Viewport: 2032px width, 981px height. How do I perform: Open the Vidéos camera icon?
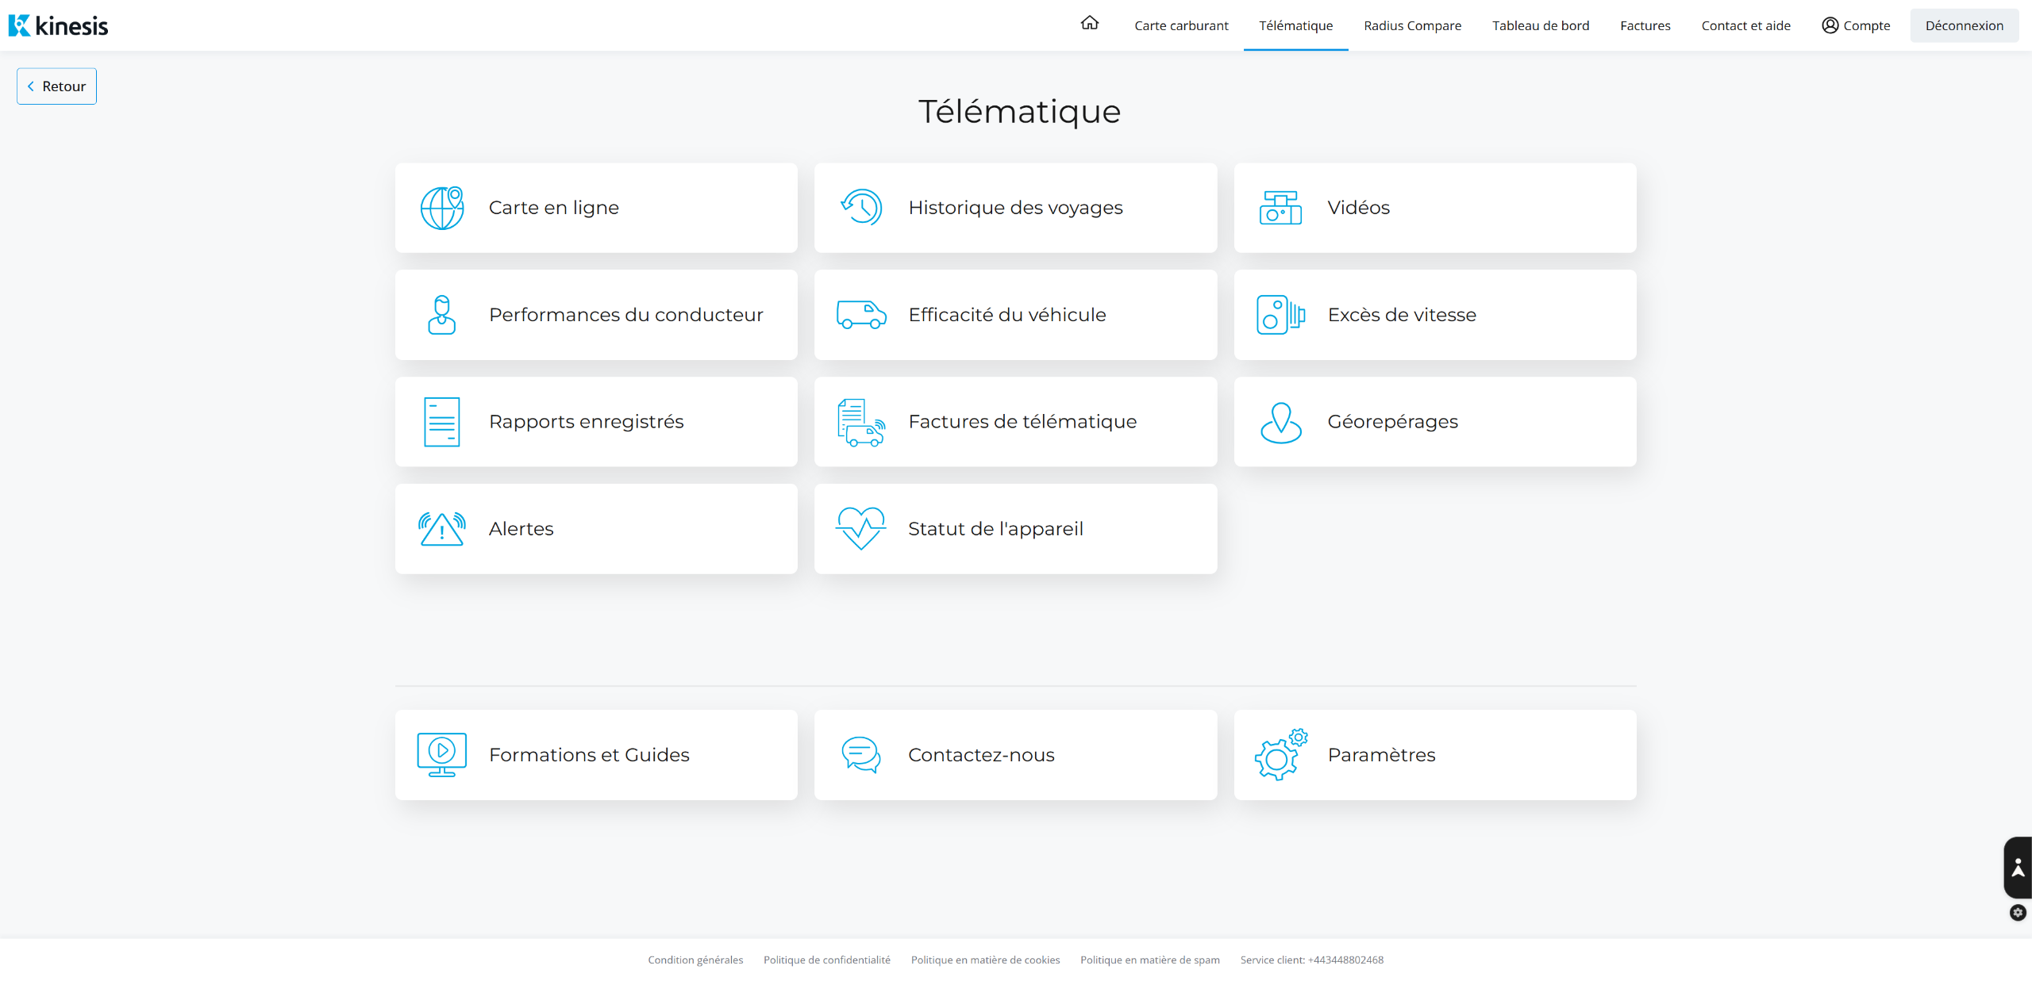tap(1280, 208)
